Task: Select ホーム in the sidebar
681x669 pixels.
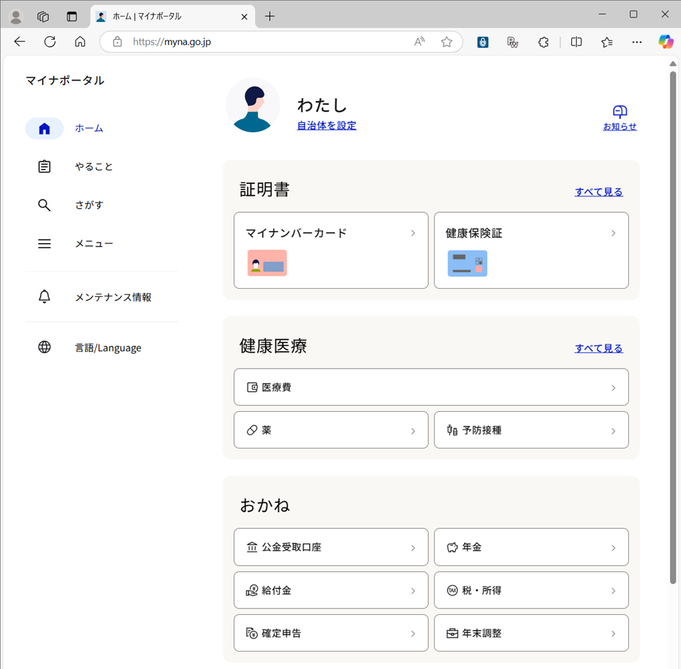Action: point(89,128)
